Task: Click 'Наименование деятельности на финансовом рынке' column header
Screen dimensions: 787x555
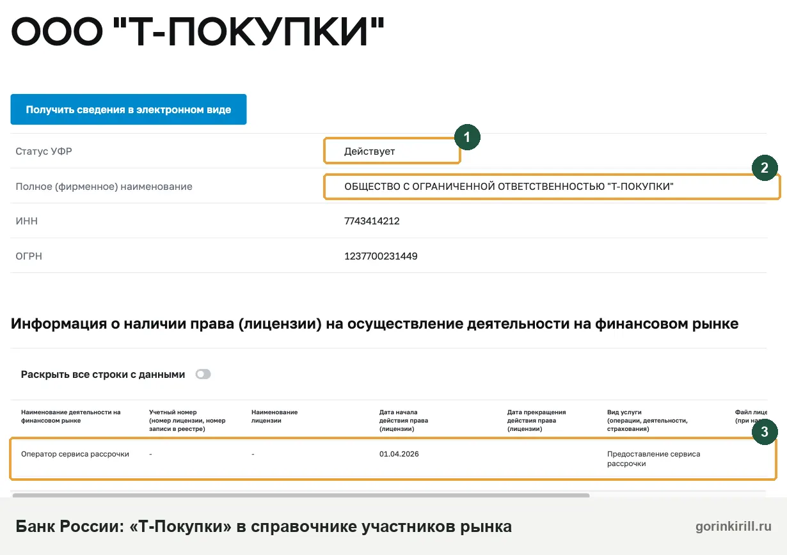Action: click(71, 416)
